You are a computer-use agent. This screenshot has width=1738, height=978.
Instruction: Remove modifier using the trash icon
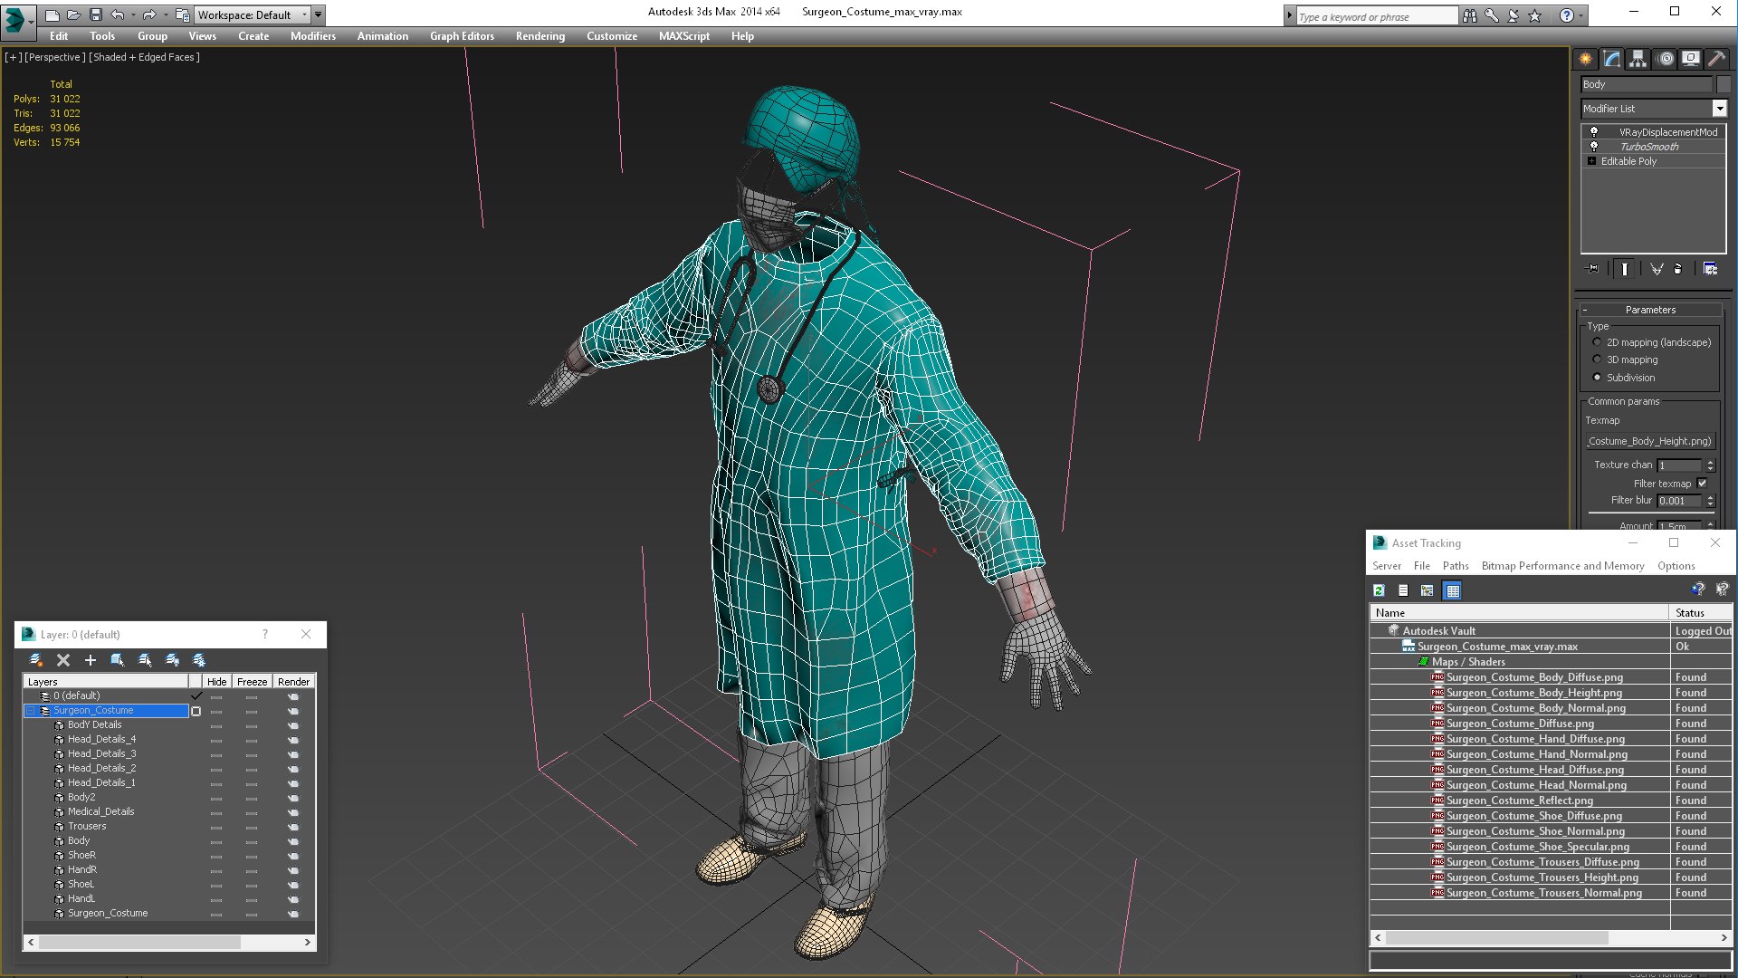click(1678, 269)
